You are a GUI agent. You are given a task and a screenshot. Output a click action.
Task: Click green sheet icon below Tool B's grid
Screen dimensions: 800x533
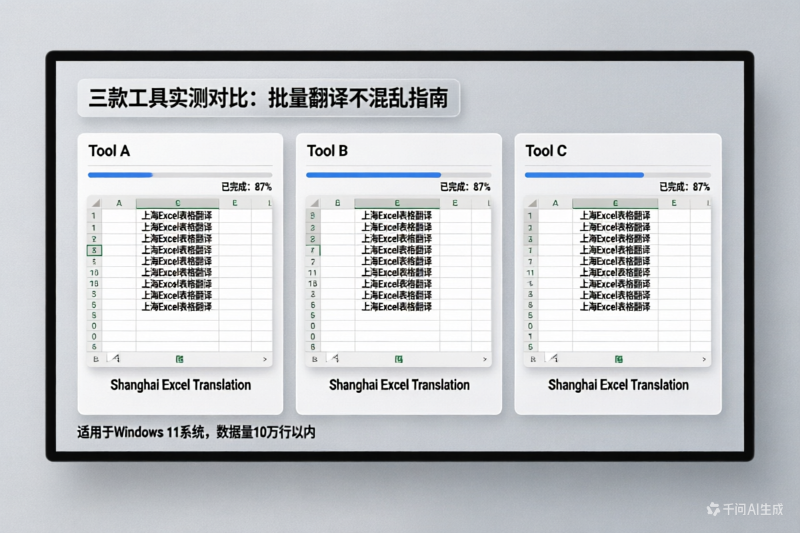coord(399,359)
